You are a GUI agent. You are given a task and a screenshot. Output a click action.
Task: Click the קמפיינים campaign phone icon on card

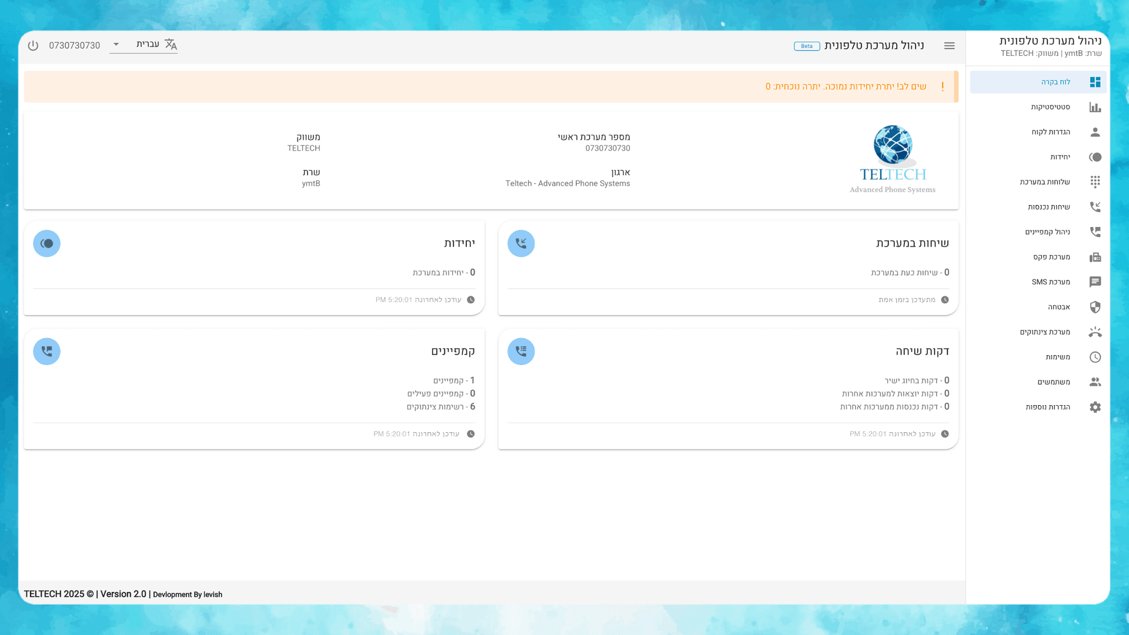[46, 351]
